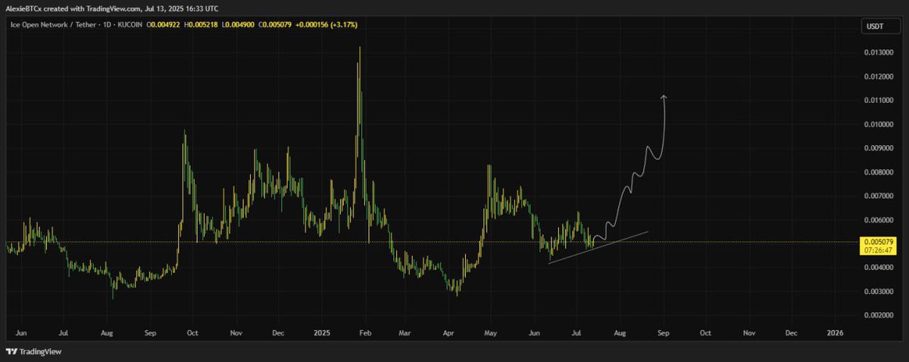
Task: Click the 0.004000 price axis label
Action: [x=877, y=268]
